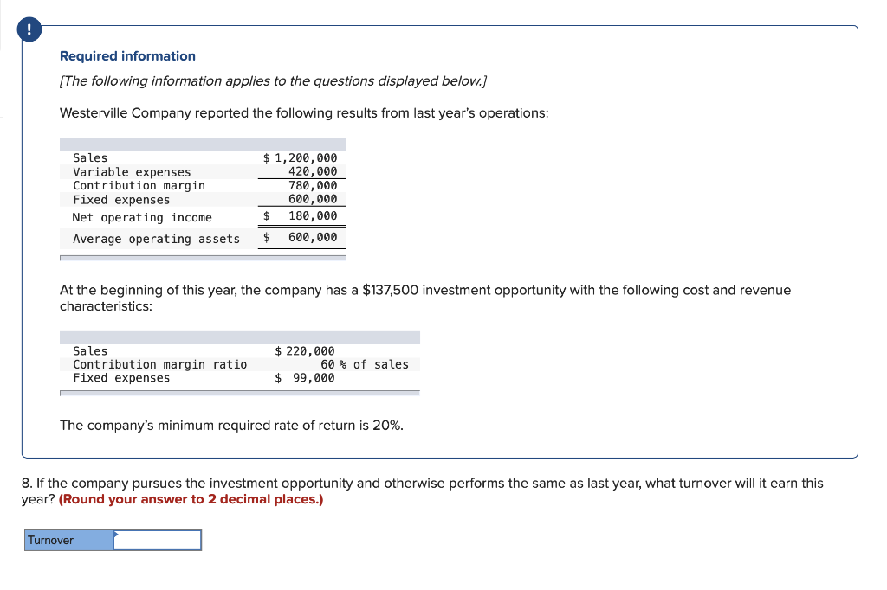The width and height of the screenshot is (887, 590).
Task: Select the Sales value $1,200,000
Action: point(301,157)
